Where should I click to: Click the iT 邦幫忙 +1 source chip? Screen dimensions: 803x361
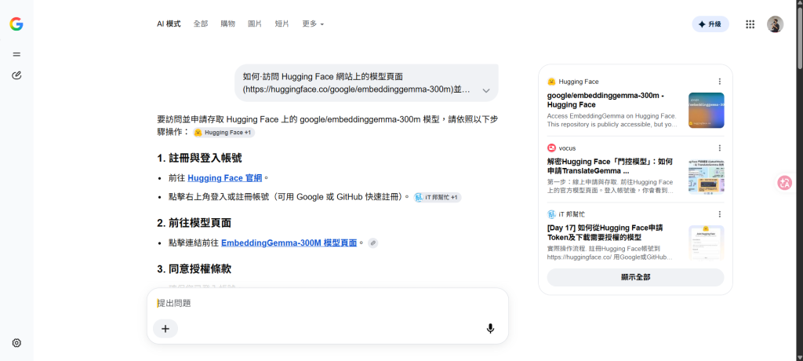click(438, 197)
